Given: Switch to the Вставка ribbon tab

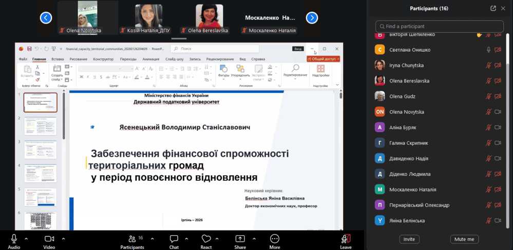Looking at the screenshot, I should point(58,59).
